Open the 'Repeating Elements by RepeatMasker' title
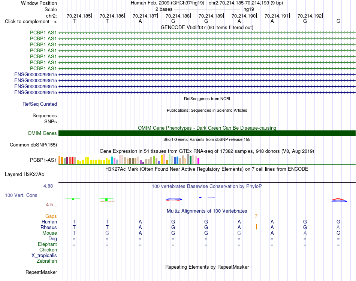This screenshot has width=356, height=281. click(x=207, y=267)
